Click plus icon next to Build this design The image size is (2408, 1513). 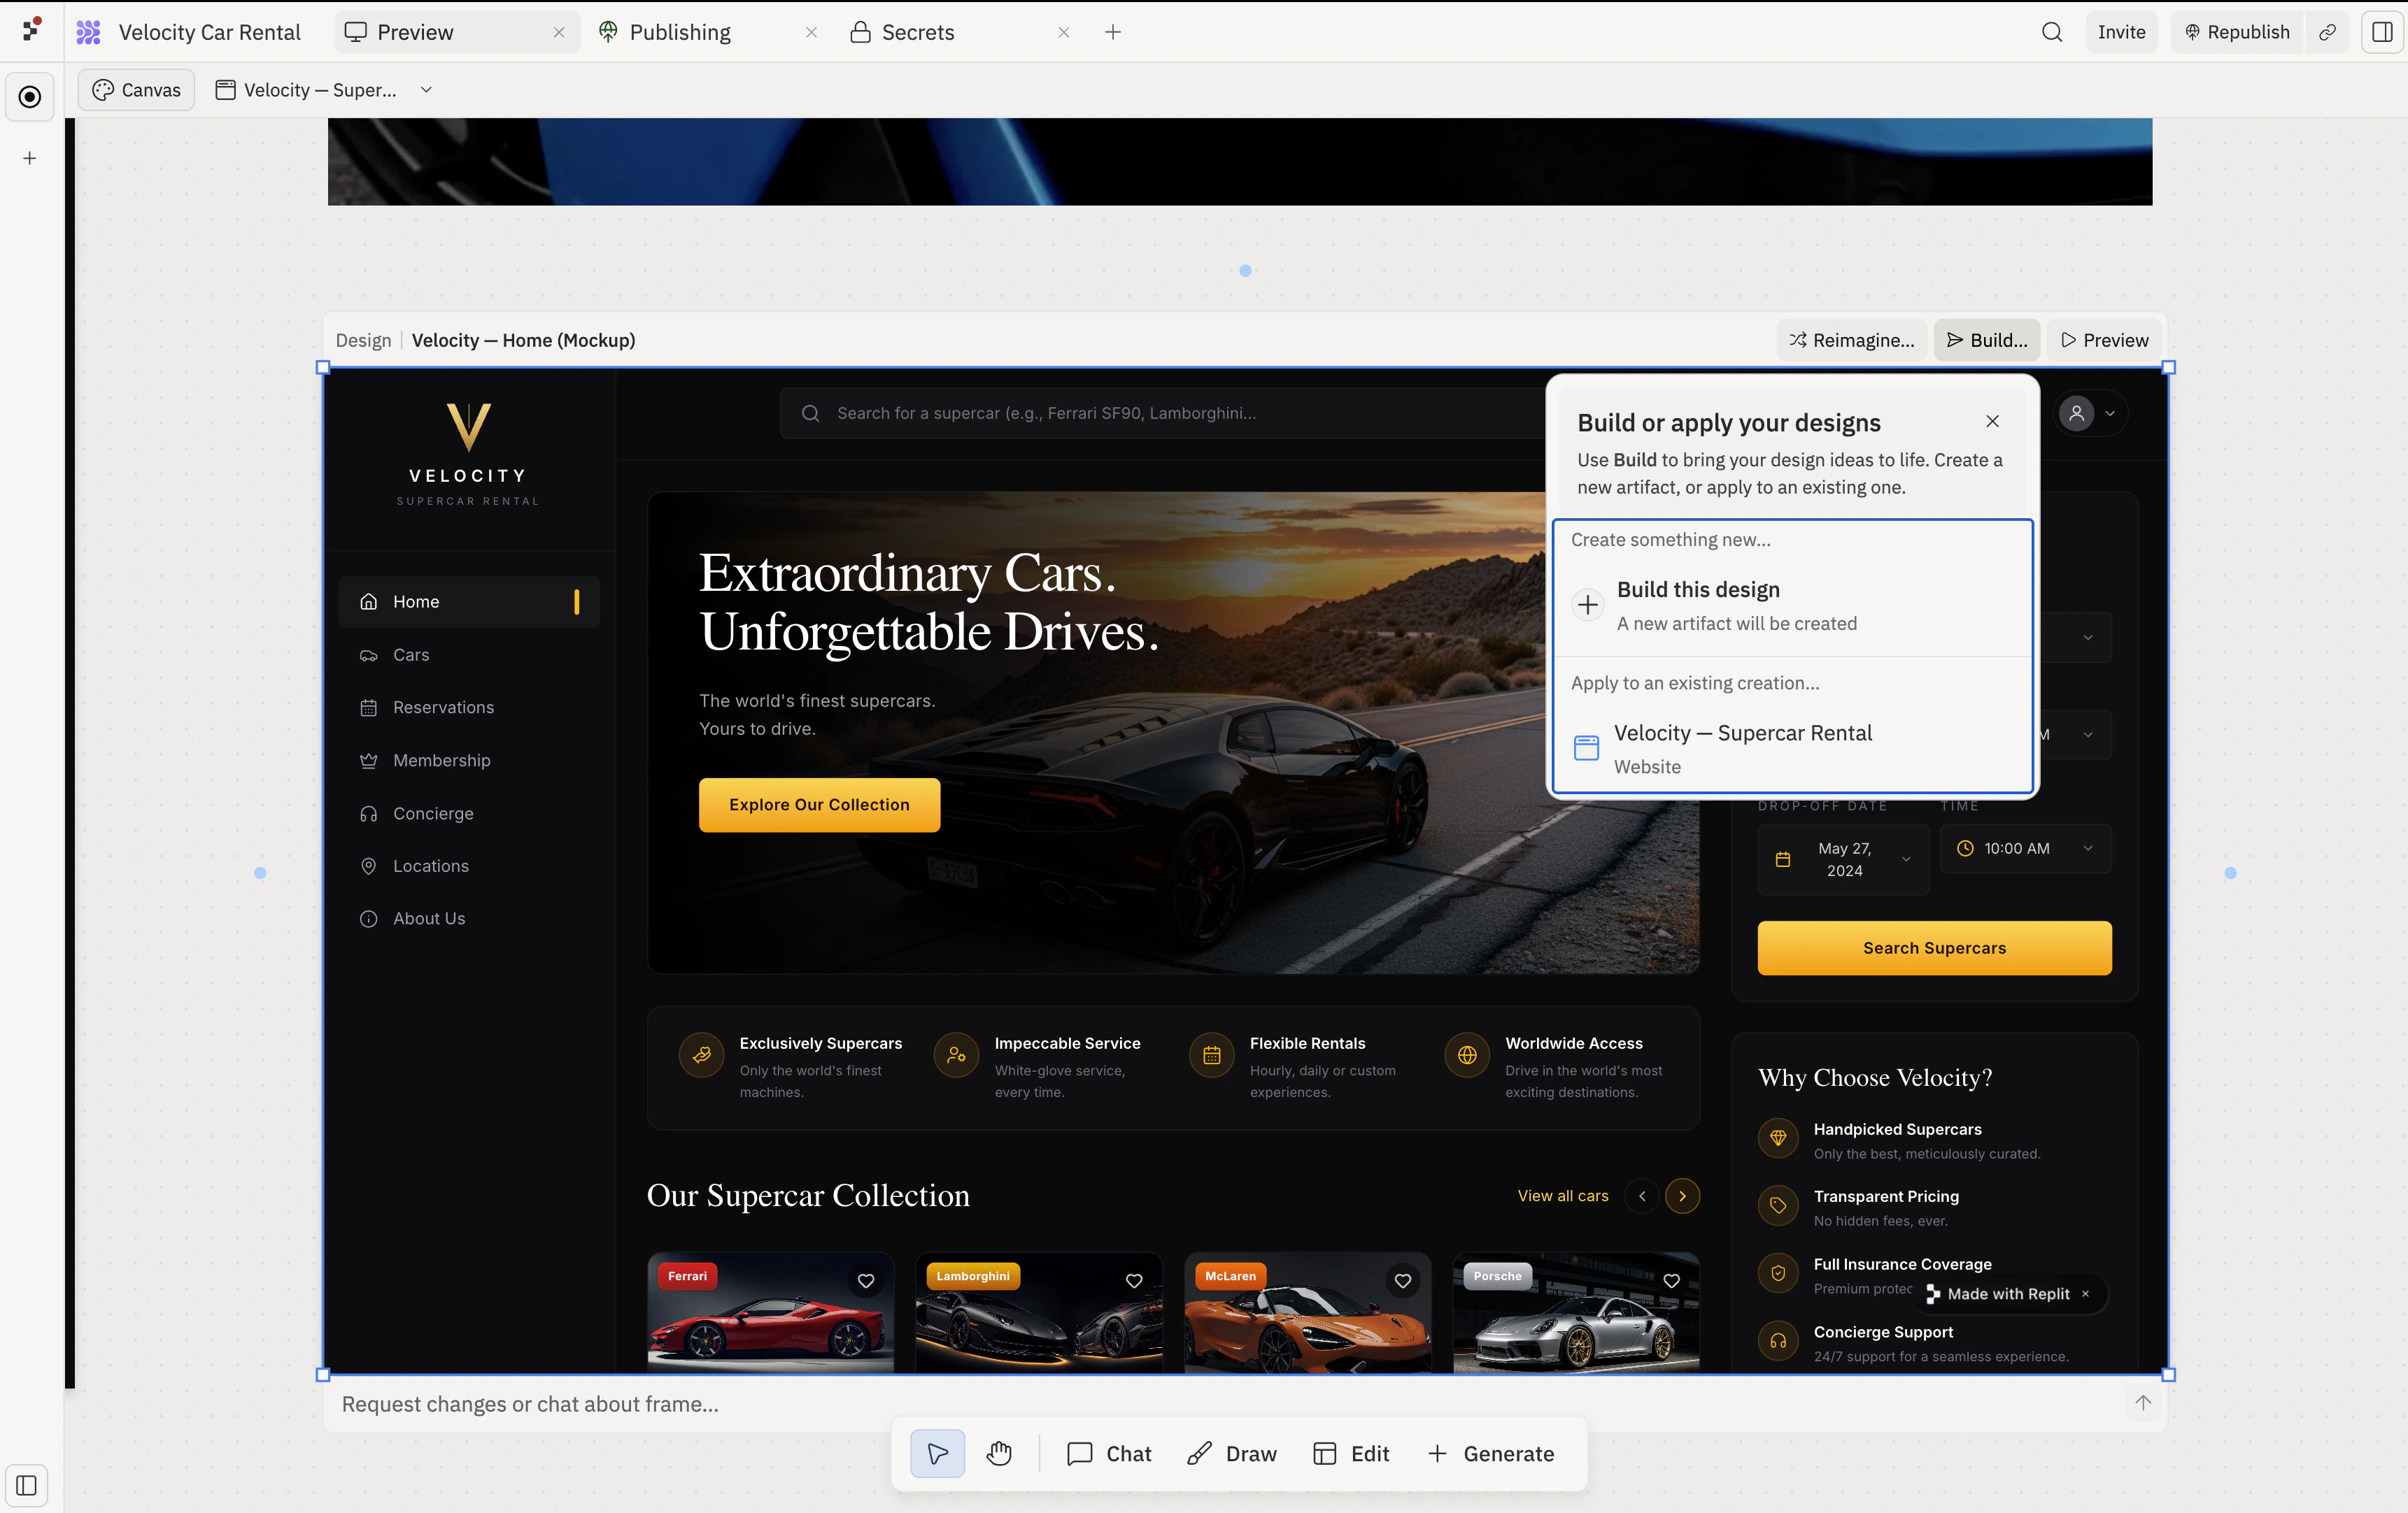[x=1587, y=605]
